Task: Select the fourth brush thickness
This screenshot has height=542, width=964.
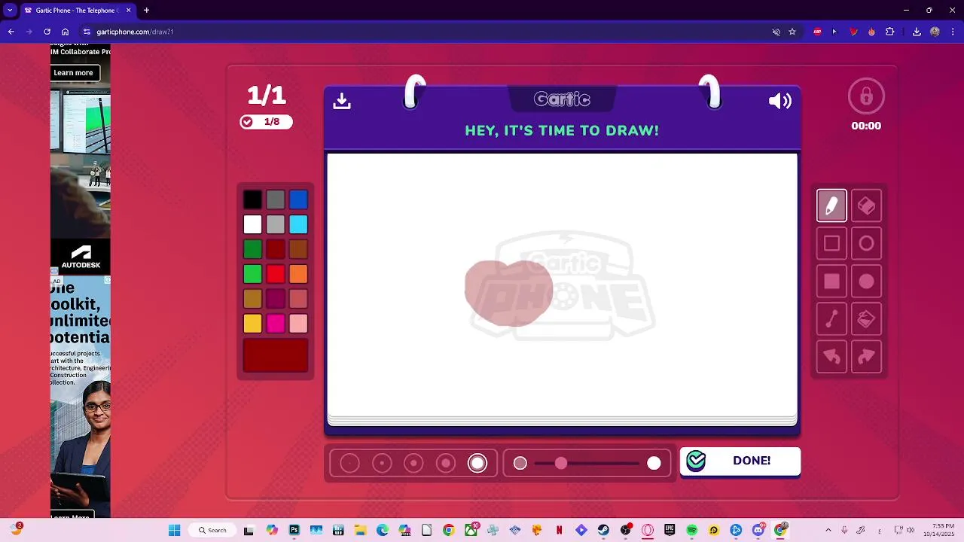Action: point(446,463)
